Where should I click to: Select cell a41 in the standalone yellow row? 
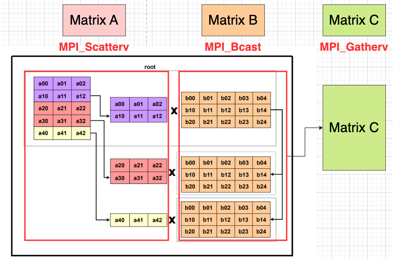point(138,220)
